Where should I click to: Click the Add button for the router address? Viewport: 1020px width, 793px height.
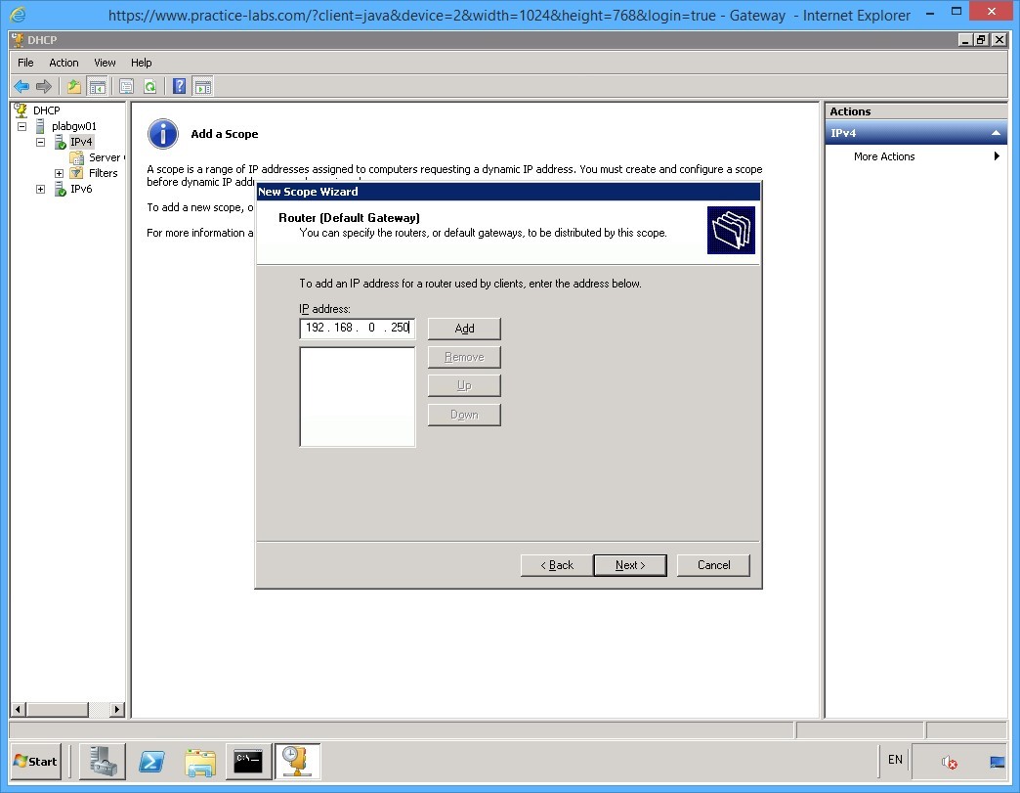click(463, 328)
